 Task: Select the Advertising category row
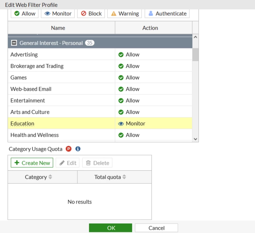click(x=100, y=54)
